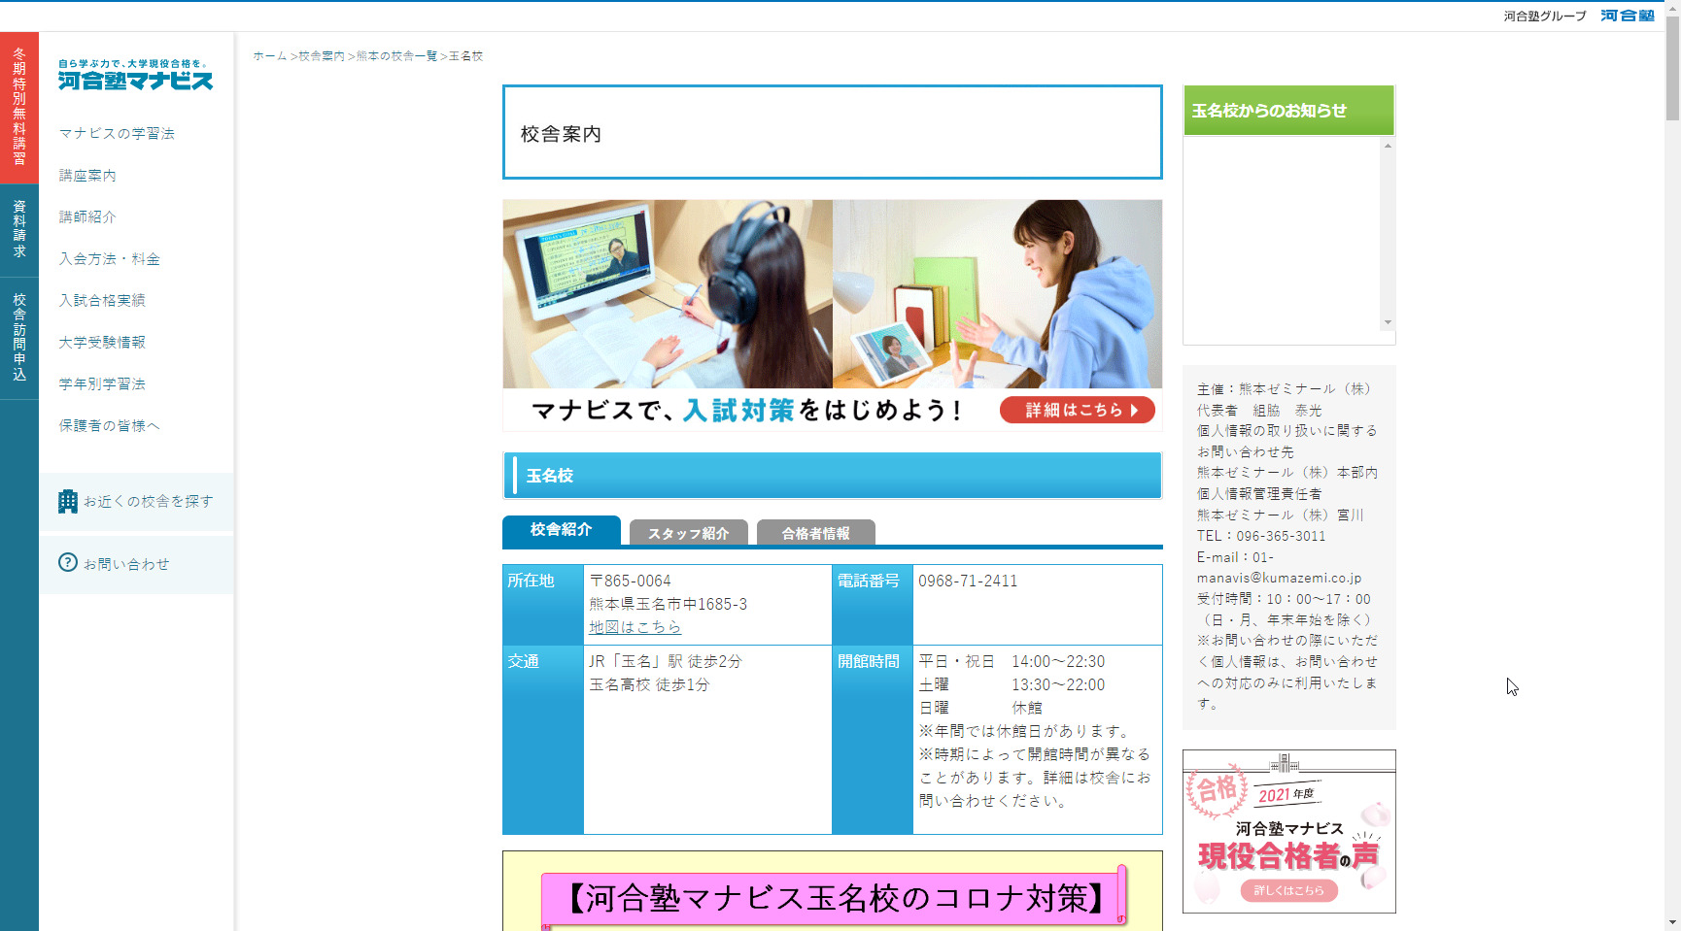Click the building icon beside お近くの校舎を探す
This screenshot has height=931, width=1681.
coord(67,501)
